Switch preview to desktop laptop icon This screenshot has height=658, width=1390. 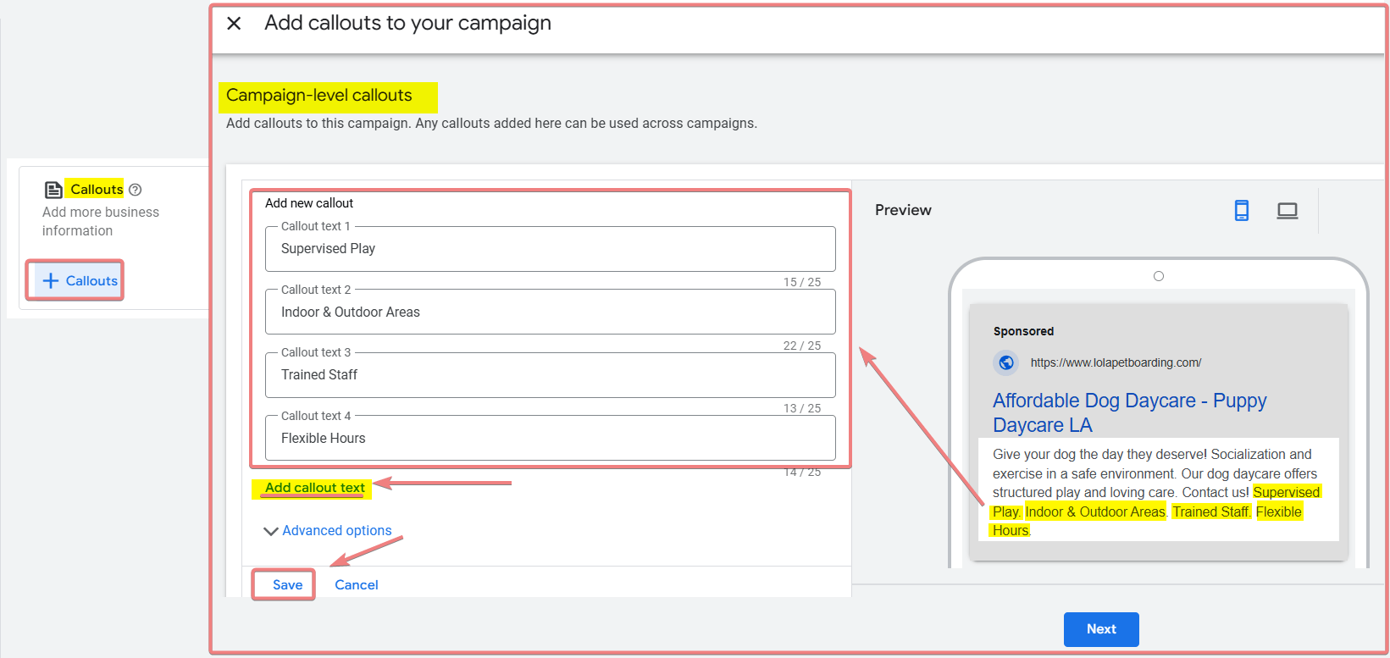pos(1287,211)
